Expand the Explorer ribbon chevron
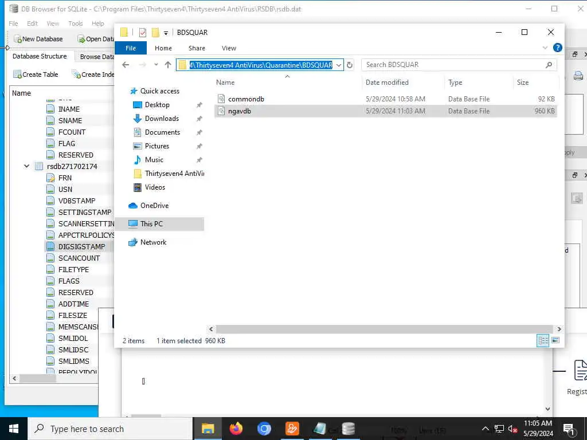Image resolution: width=587 pixels, height=440 pixels. point(545,48)
